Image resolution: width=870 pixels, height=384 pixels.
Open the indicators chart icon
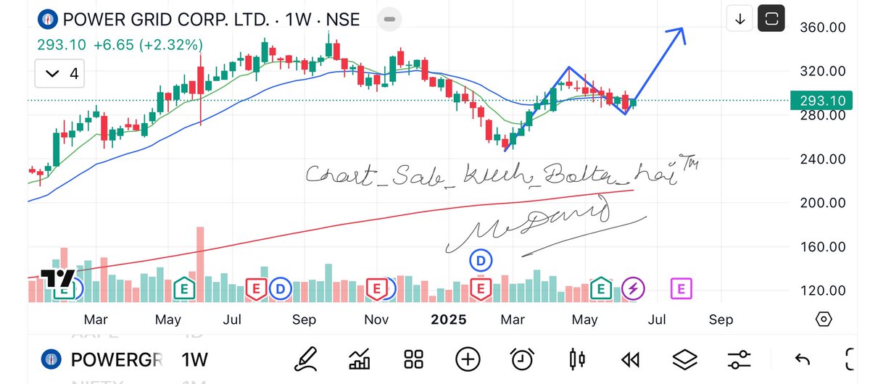pyautogui.click(x=360, y=358)
